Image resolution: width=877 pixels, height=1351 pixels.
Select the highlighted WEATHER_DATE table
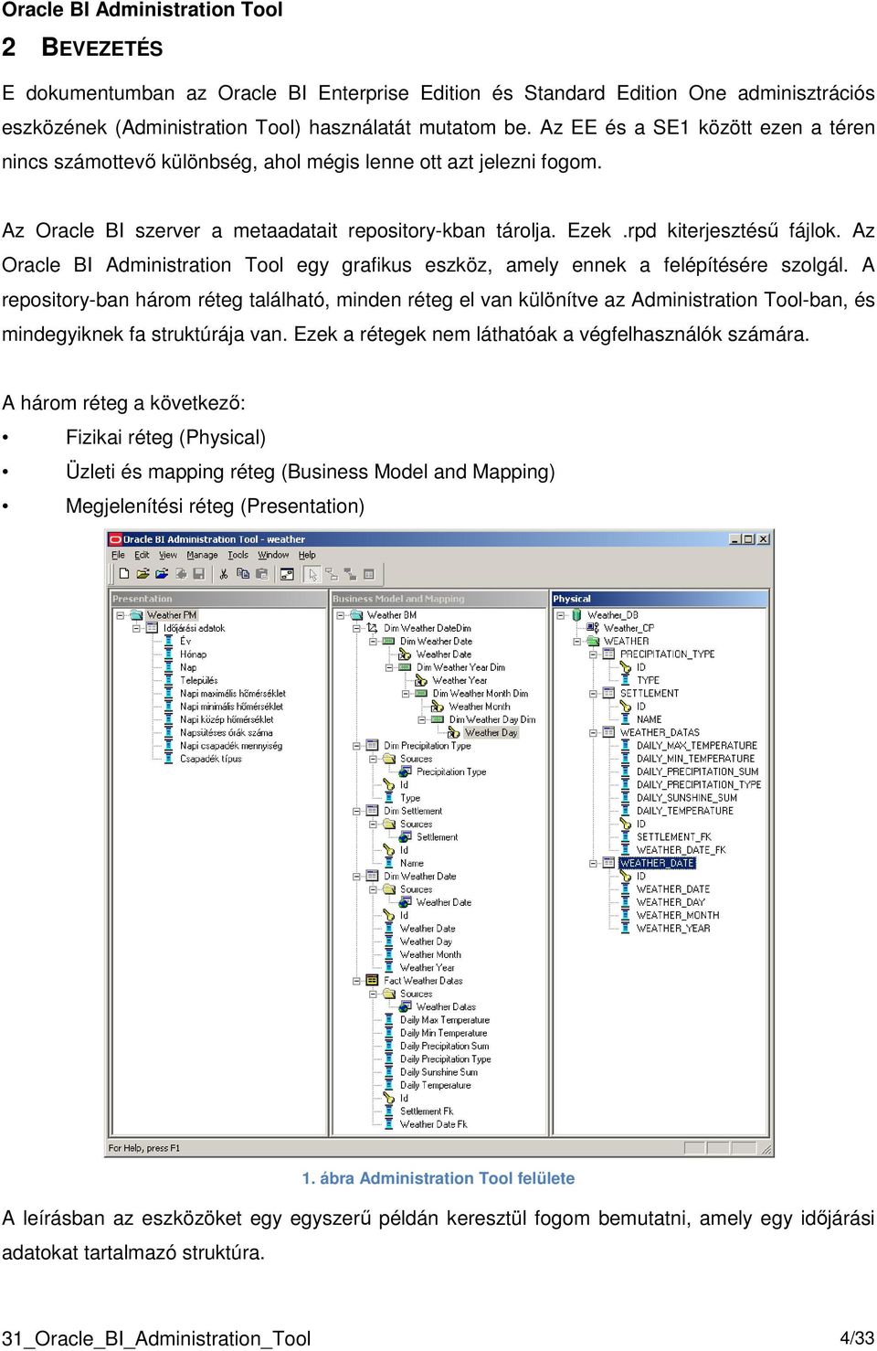tap(658, 863)
